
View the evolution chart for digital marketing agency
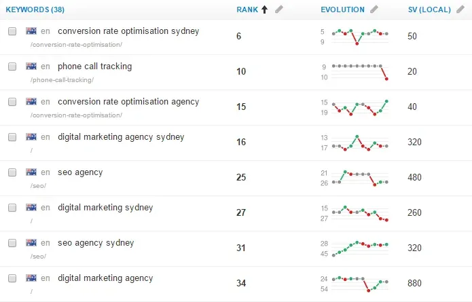pyautogui.click(x=360, y=284)
